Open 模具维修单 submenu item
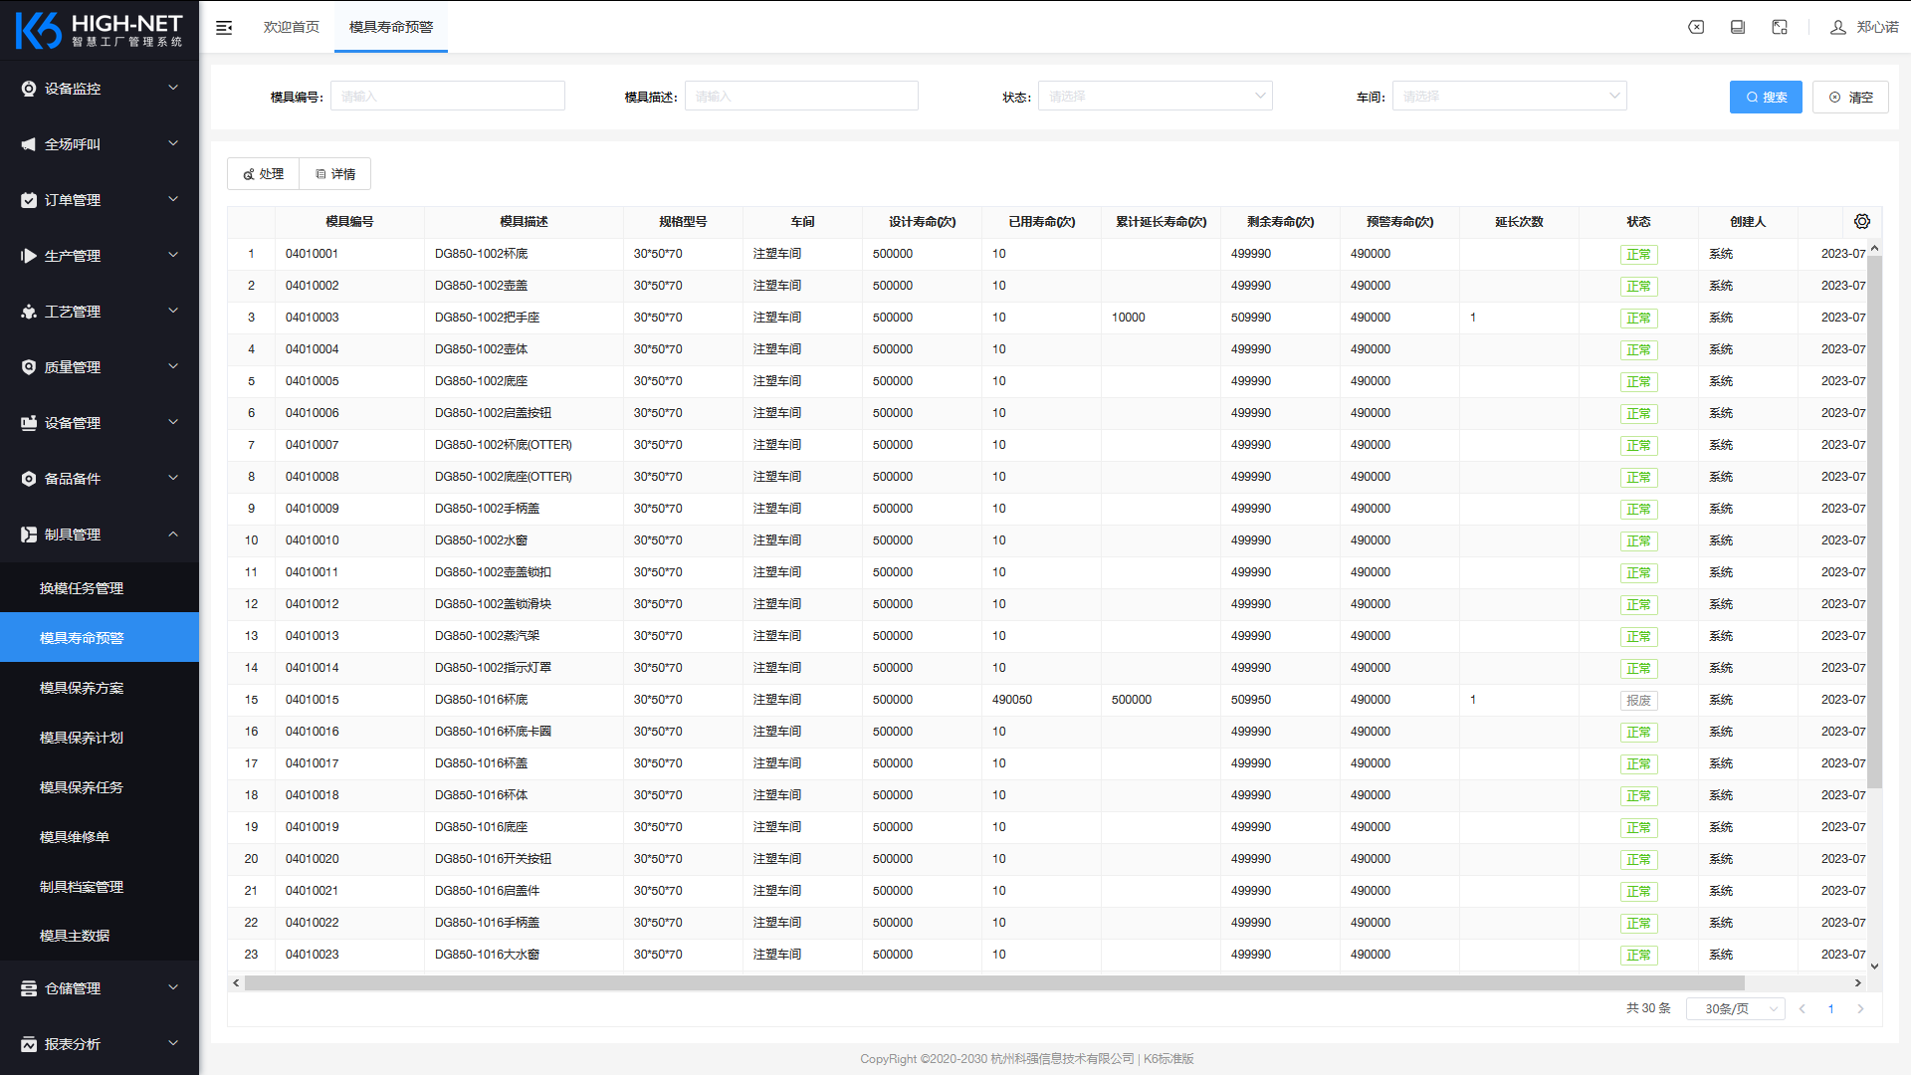Image resolution: width=1911 pixels, height=1075 pixels. pos(100,837)
